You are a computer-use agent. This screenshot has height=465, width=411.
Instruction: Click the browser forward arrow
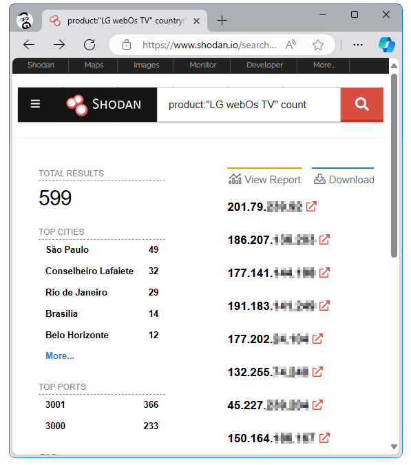coord(59,45)
